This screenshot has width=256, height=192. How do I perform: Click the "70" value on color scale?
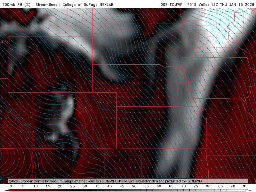(x=183, y=186)
